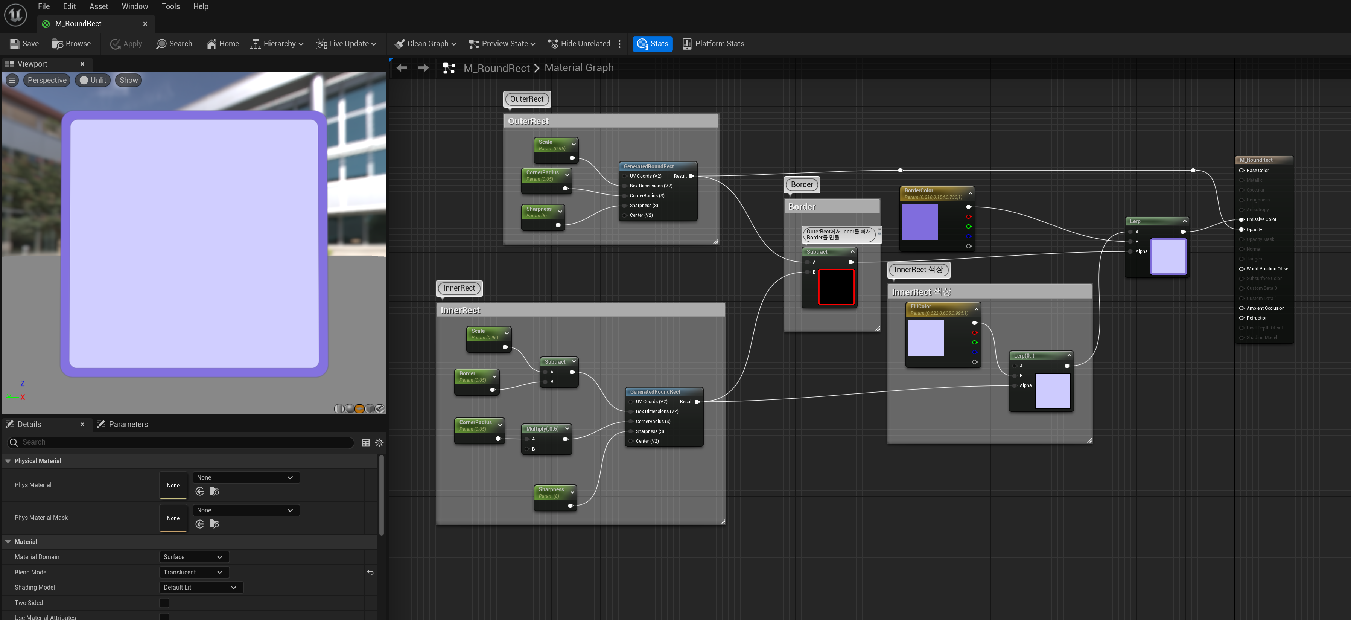Image resolution: width=1351 pixels, height=620 pixels.
Task: Click the Home icon in the toolbar
Action: pos(211,44)
